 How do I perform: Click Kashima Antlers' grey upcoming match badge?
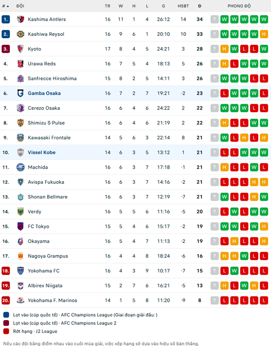point(214,19)
